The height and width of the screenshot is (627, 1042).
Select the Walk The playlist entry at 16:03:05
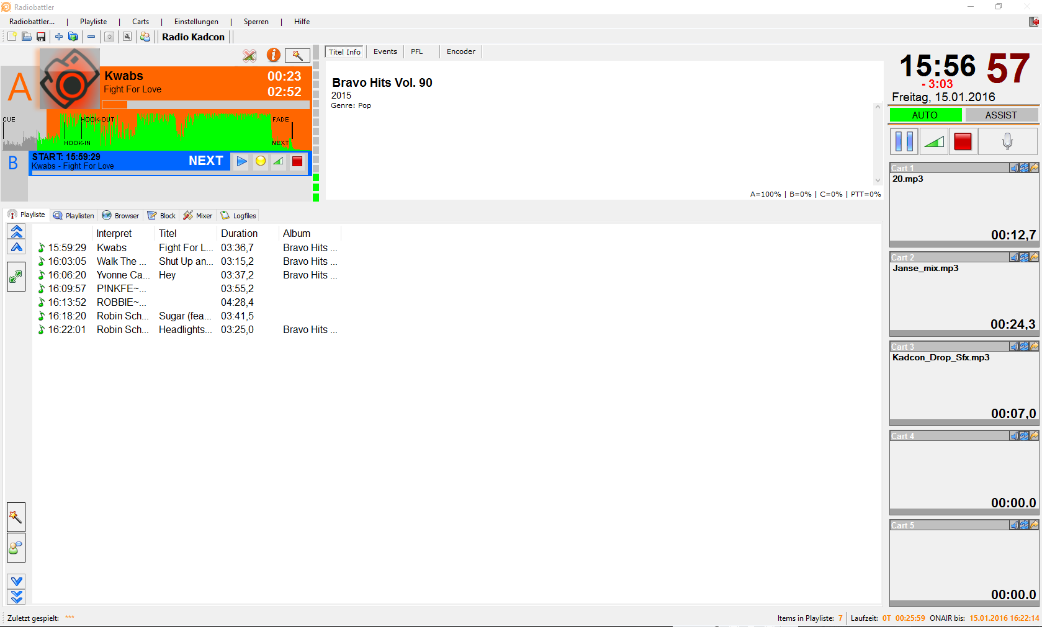121,262
